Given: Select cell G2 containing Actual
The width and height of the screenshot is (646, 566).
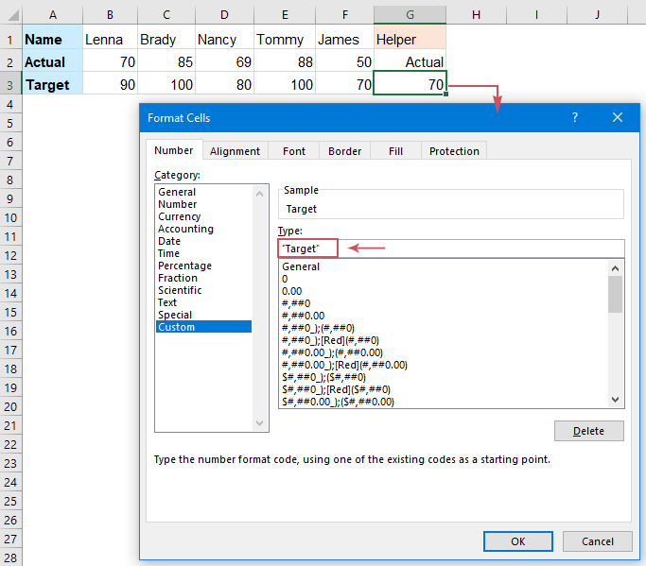Looking at the screenshot, I should (x=409, y=62).
